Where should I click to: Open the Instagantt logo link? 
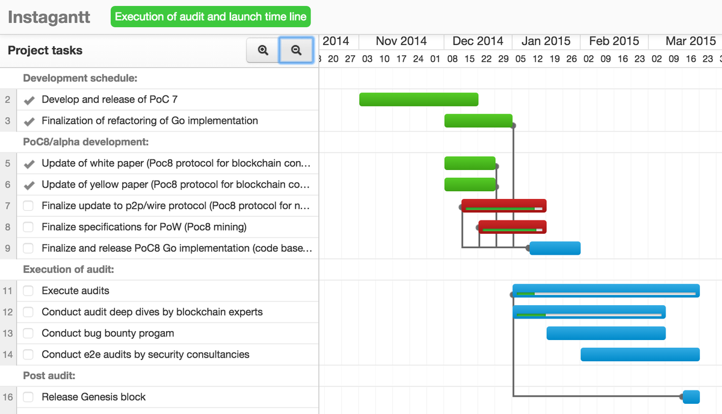pyautogui.click(x=49, y=17)
